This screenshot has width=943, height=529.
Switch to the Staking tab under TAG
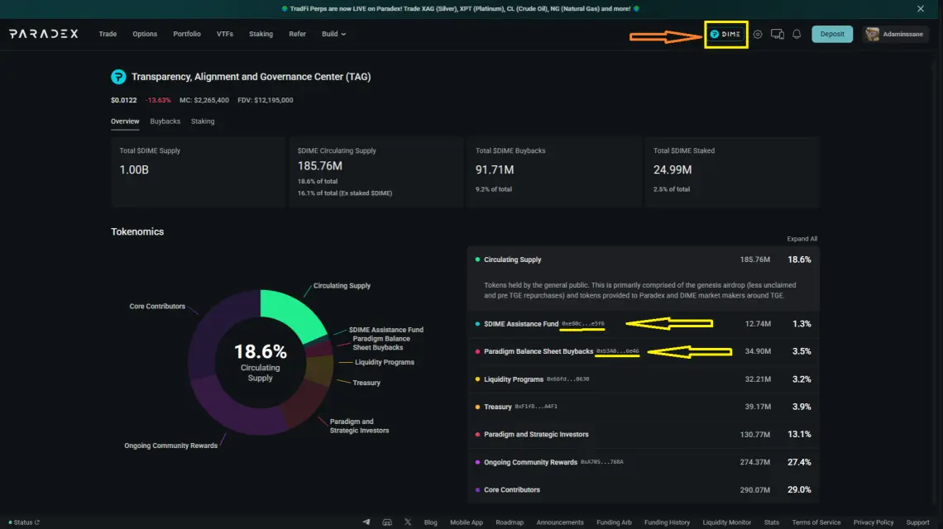203,122
